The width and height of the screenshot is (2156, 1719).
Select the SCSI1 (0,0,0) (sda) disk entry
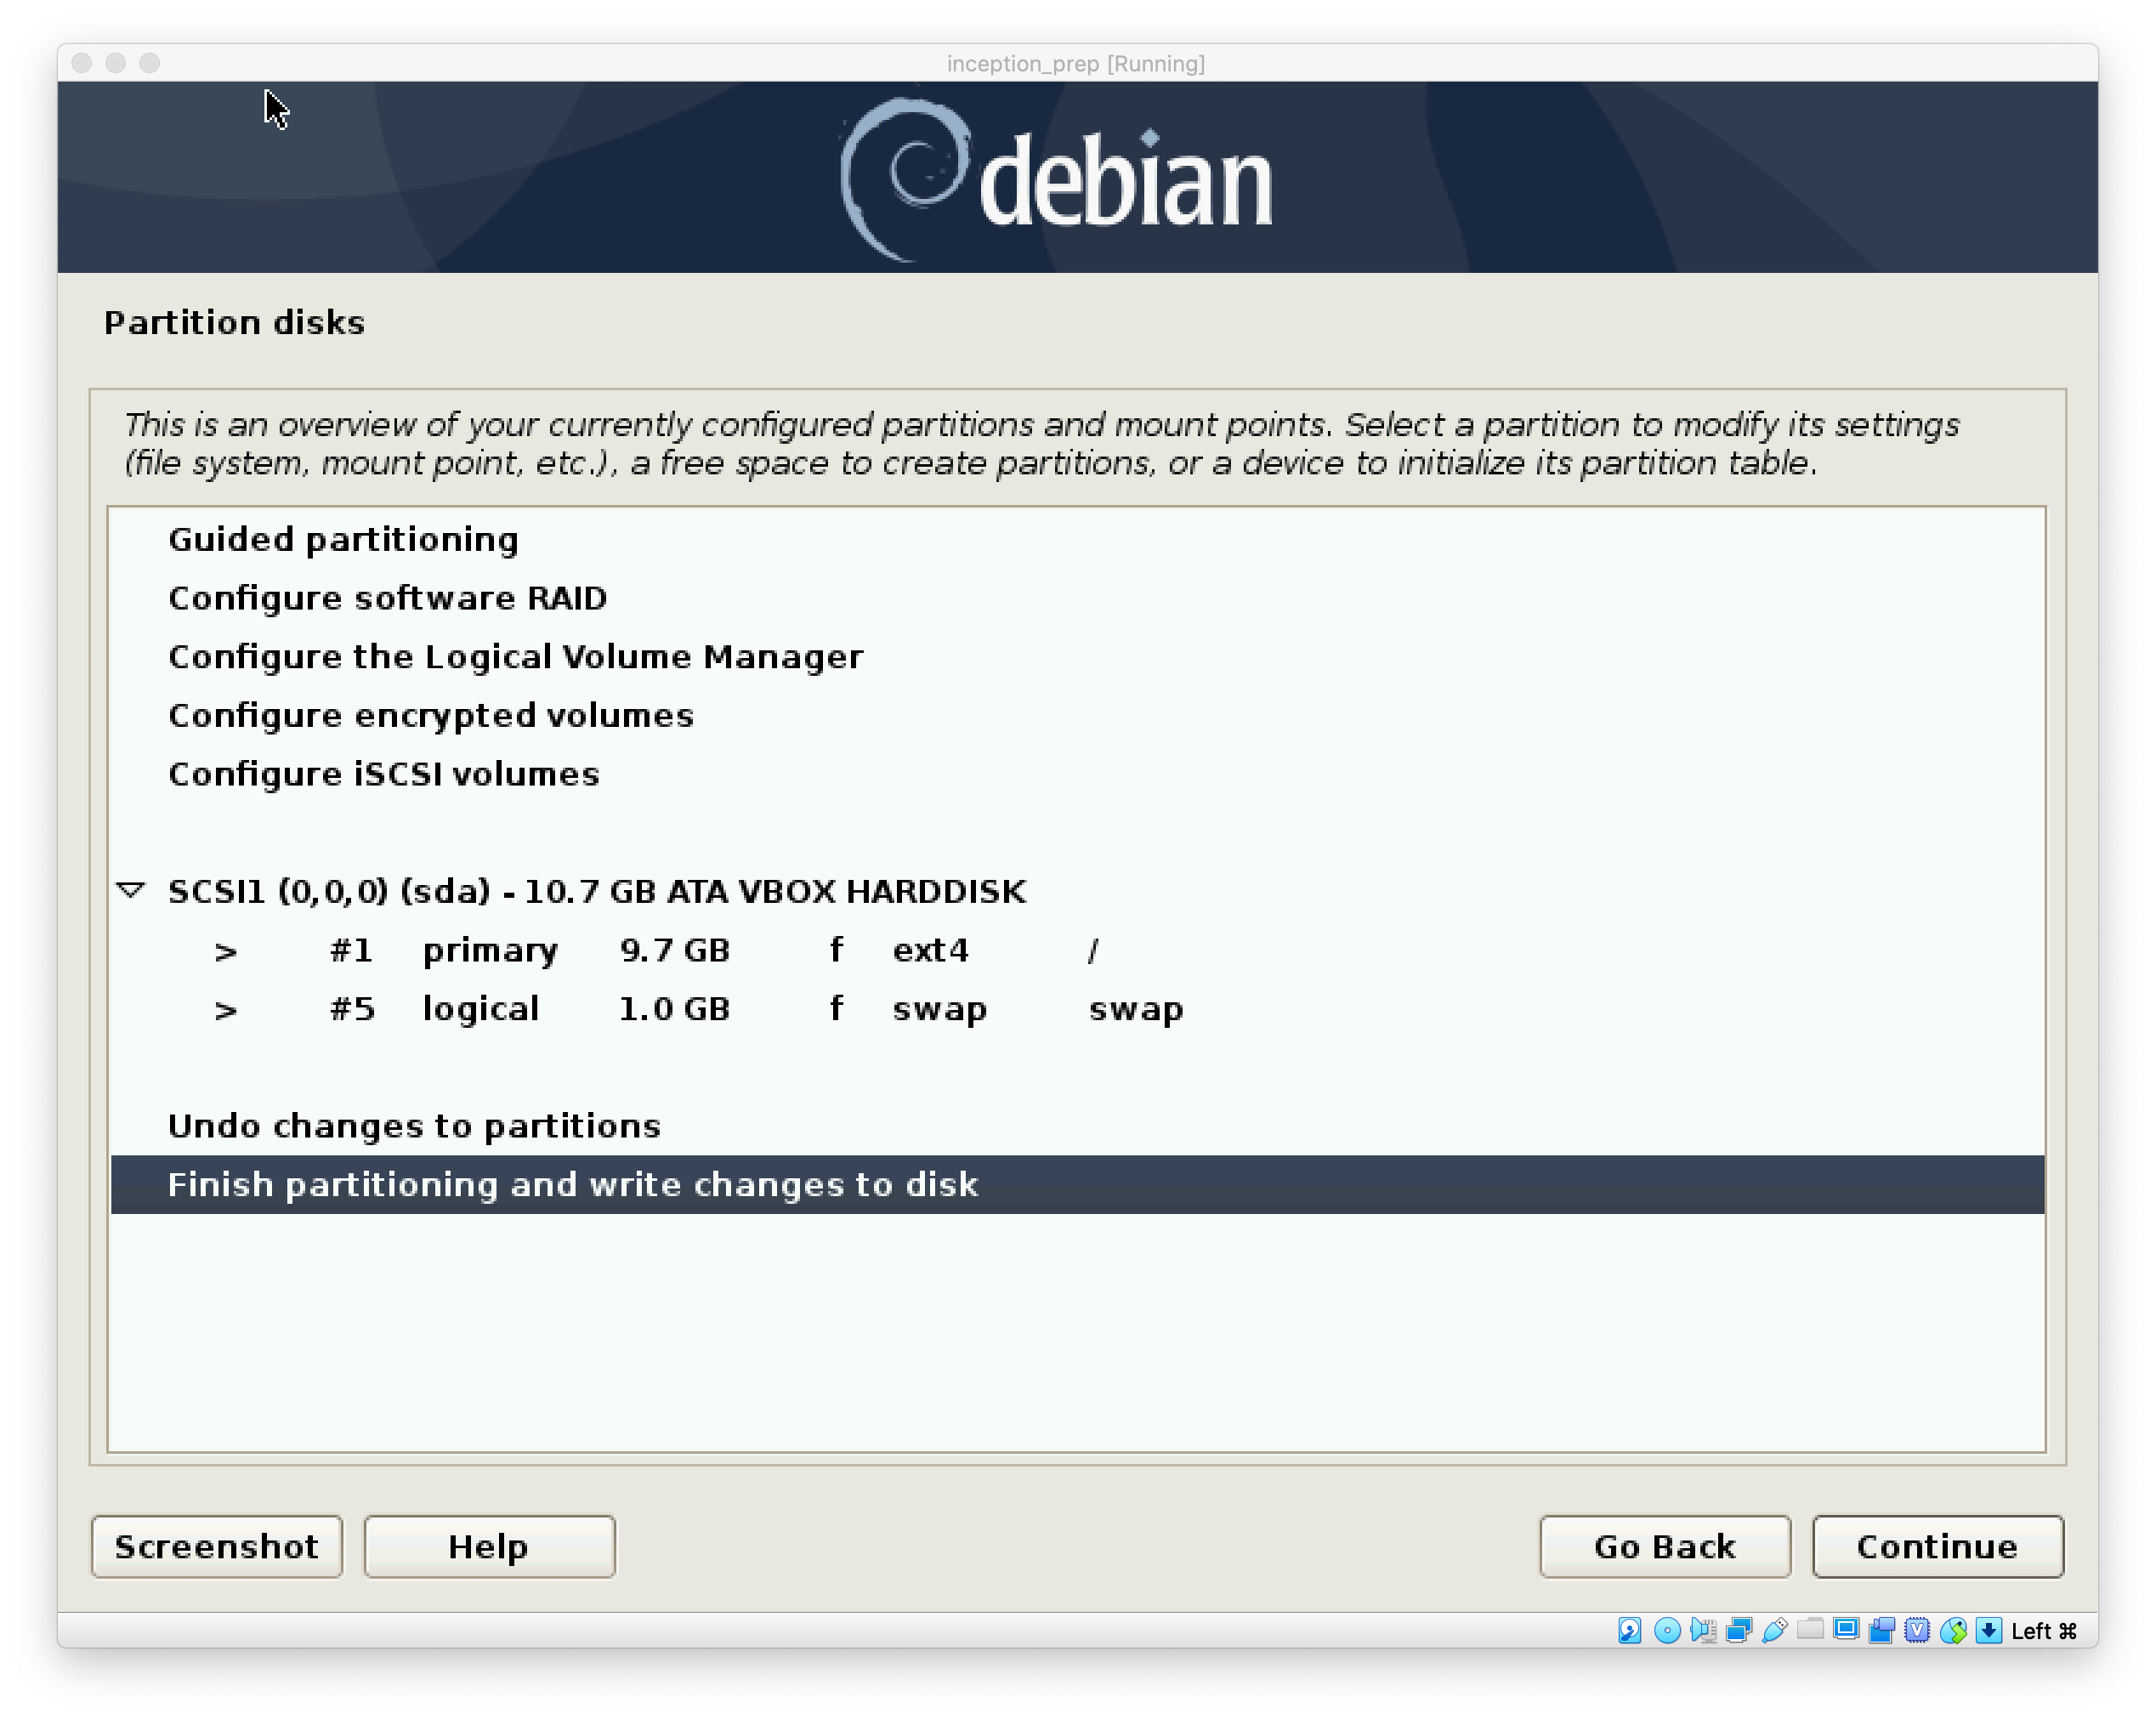[x=1077, y=891]
